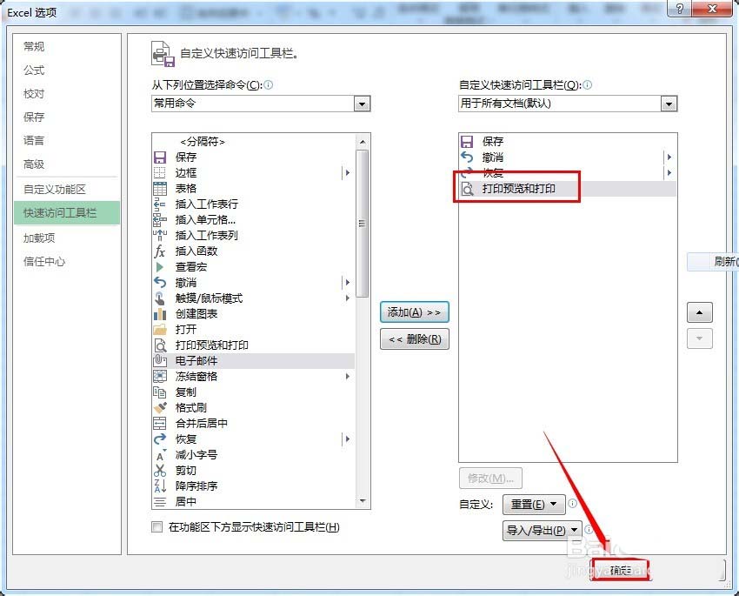Click the 边框 border icon
Viewport: 739px width, 596px height.
(160, 172)
